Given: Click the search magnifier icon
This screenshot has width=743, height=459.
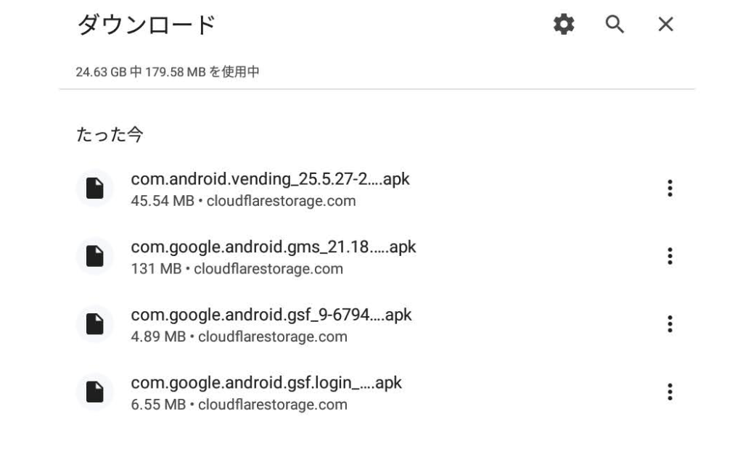Looking at the screenshot, I should (x=615, y=25).
